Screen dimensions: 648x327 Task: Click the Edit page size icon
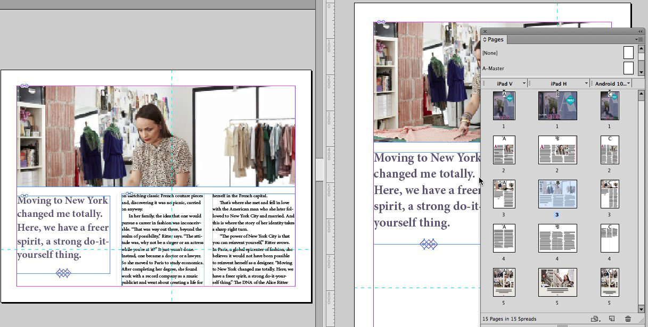[x=595, y=319]
